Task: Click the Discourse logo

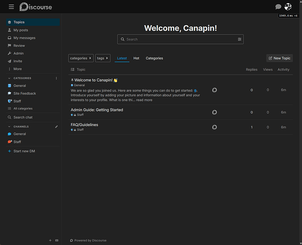Action: pyautogui.click(x=36, y=7)
